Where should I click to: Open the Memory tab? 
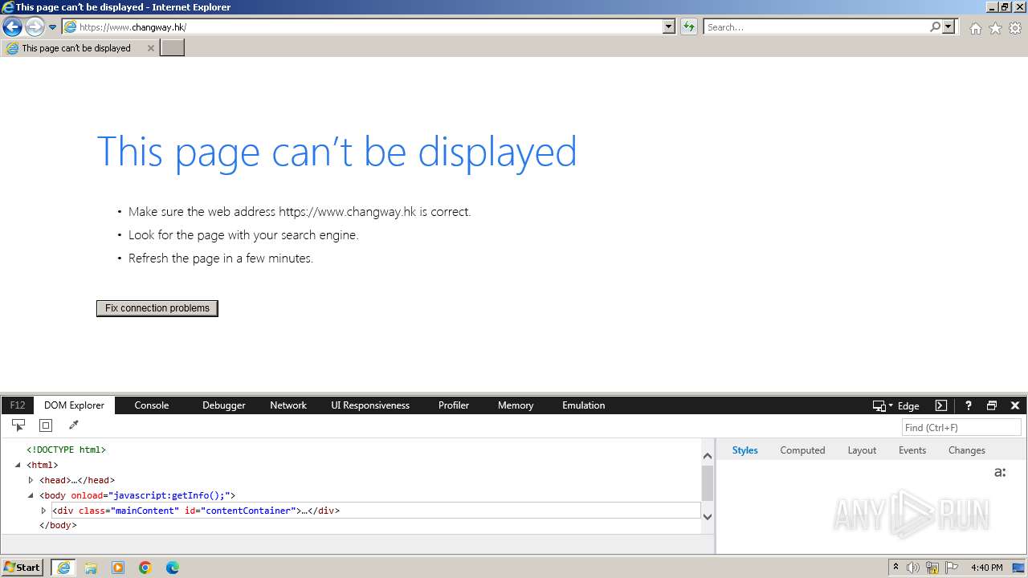click(516, 405)
